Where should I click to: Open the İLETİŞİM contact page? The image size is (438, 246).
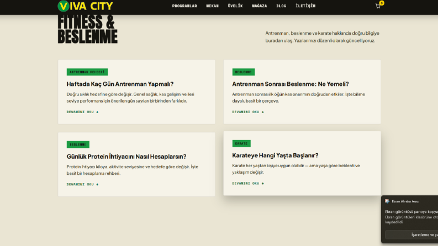tap(305, 6)
